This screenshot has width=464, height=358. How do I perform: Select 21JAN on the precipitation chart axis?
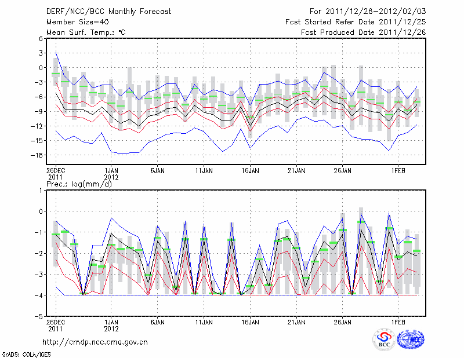tap(296, 321)
